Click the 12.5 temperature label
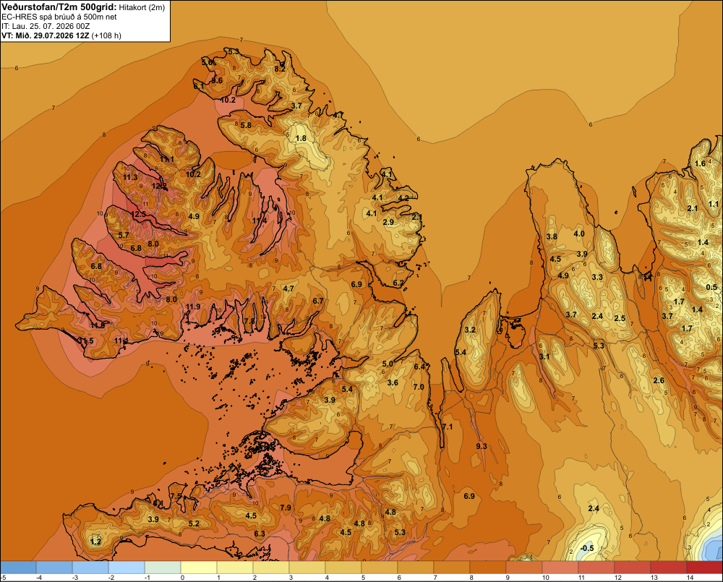This screenshot has height=582, width=723. click(138, 215)
